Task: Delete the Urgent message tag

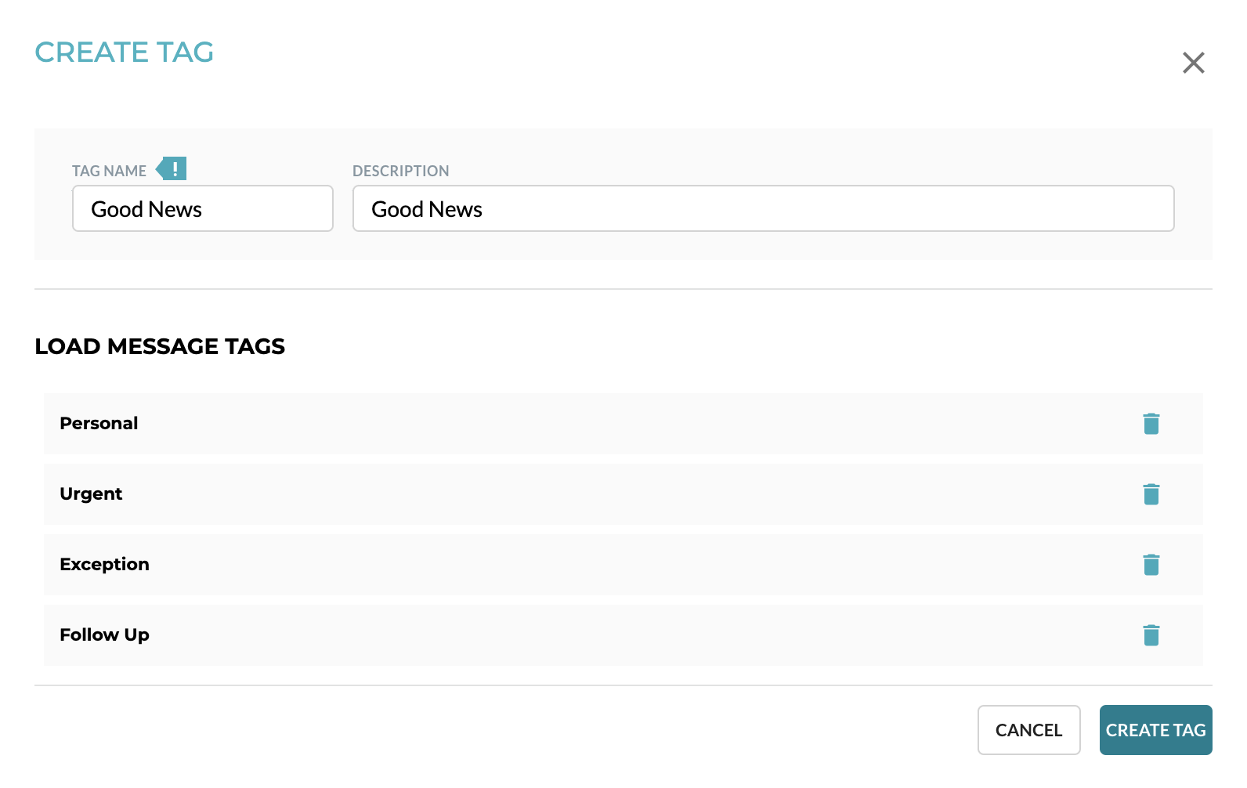Action: tap(1151, 494)
